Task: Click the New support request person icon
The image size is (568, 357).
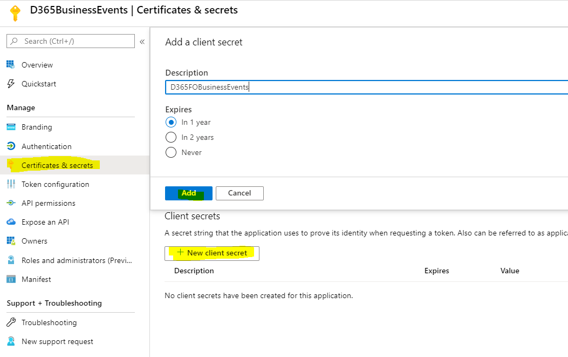Action: [x=11, y=341]
